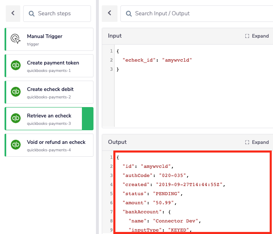
Task: Click the echeck_id line in Input JSON
Action: click(x=157, y=60)
